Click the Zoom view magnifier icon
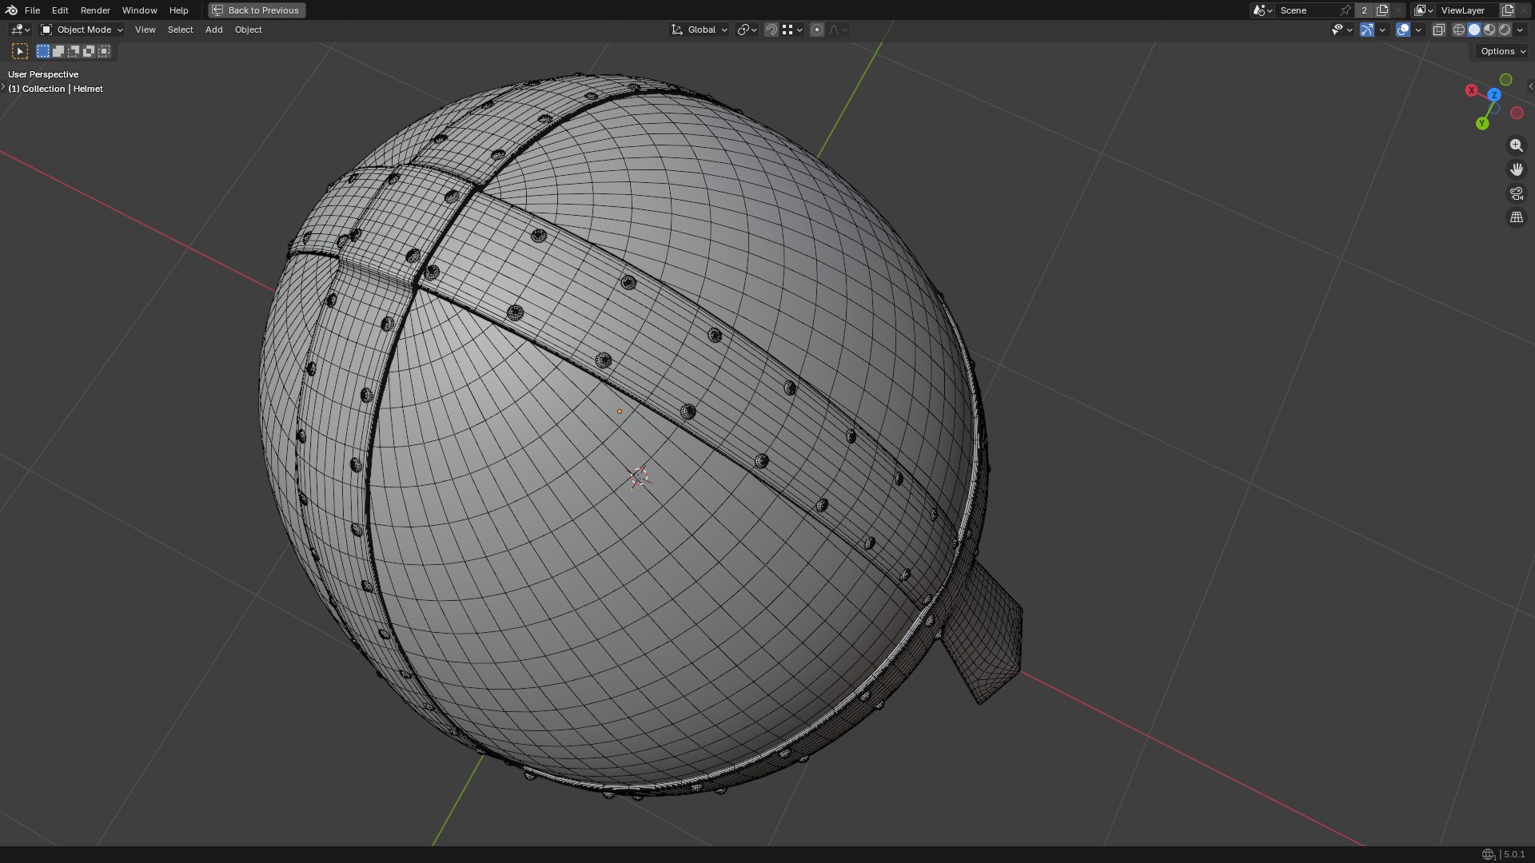Image resolution: width=1535 pixels, height=863 pixels. point(1516,145)
